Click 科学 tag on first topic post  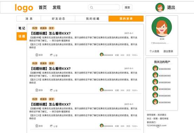35,28
